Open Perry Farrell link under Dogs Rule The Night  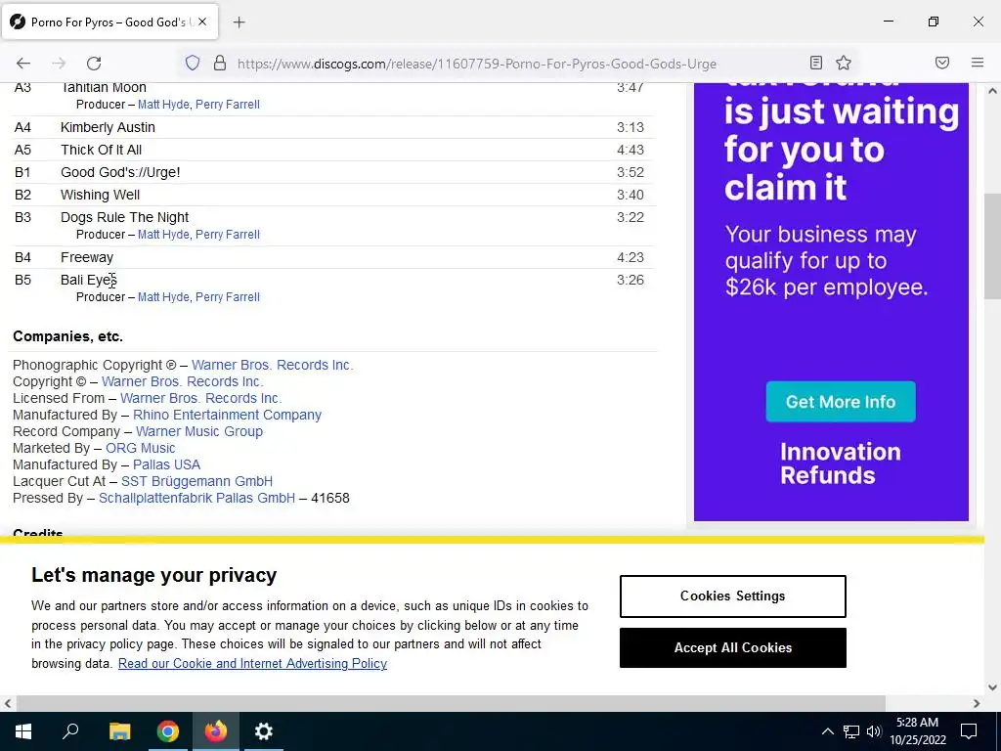(227, 235)
